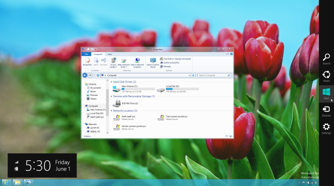Open the Settings charm

coord(326,129)
